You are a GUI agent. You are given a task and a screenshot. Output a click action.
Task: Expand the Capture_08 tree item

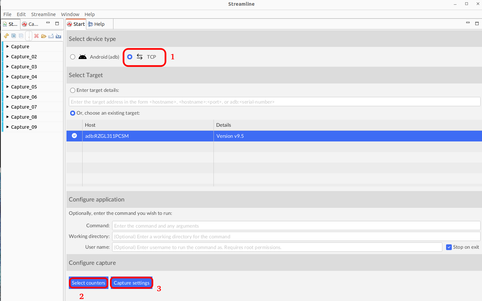click(7, 117)
